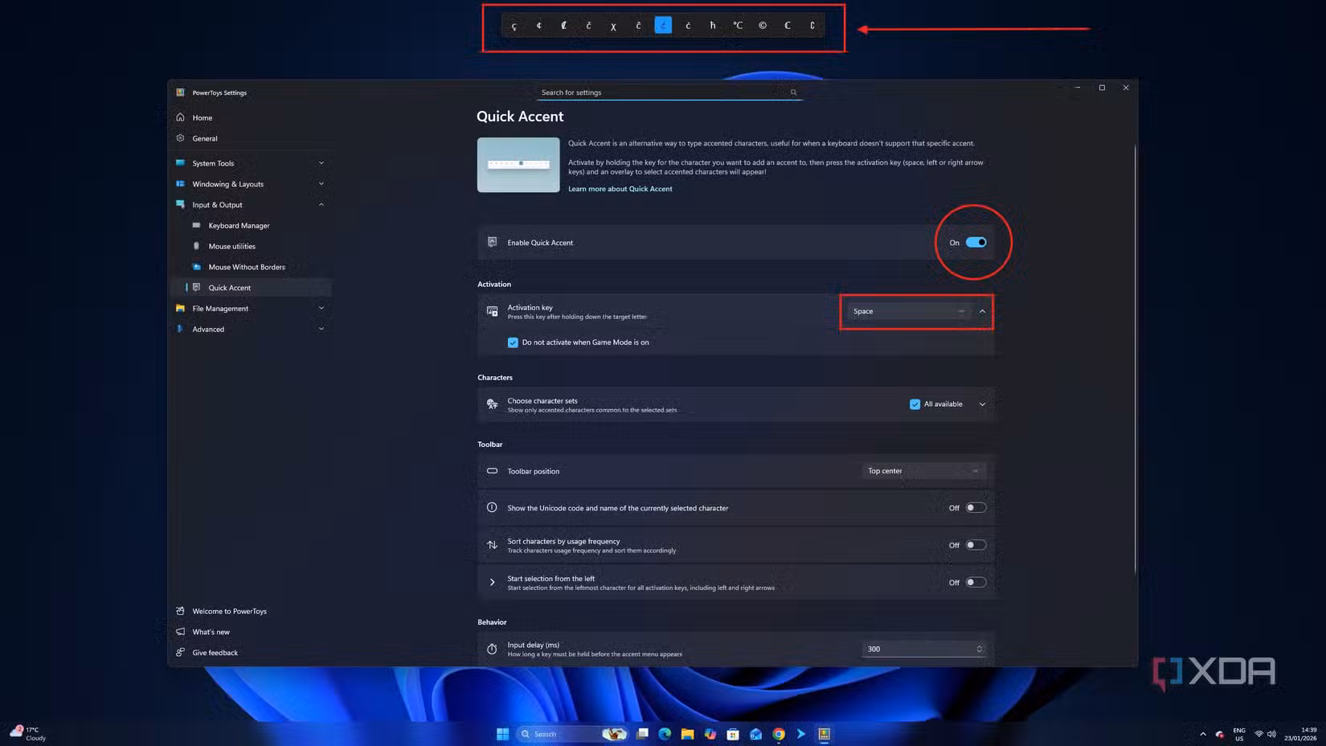Select the copyright symbol in accent toolbar
The image size is (1326, 746).
[763, 26]
